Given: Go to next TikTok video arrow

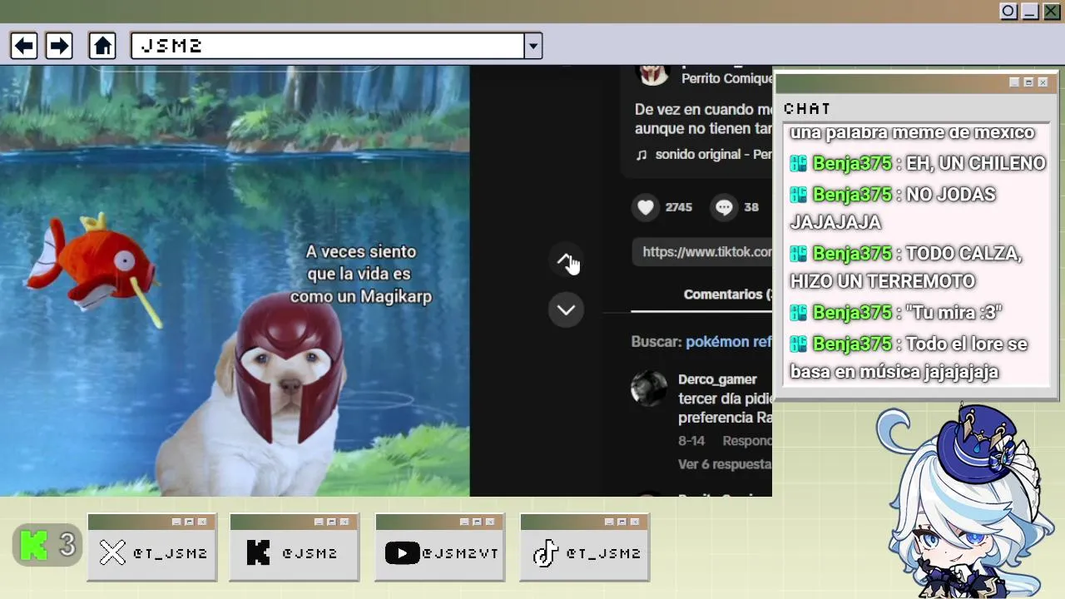Looking at the screenshot, I should point(566,309).
